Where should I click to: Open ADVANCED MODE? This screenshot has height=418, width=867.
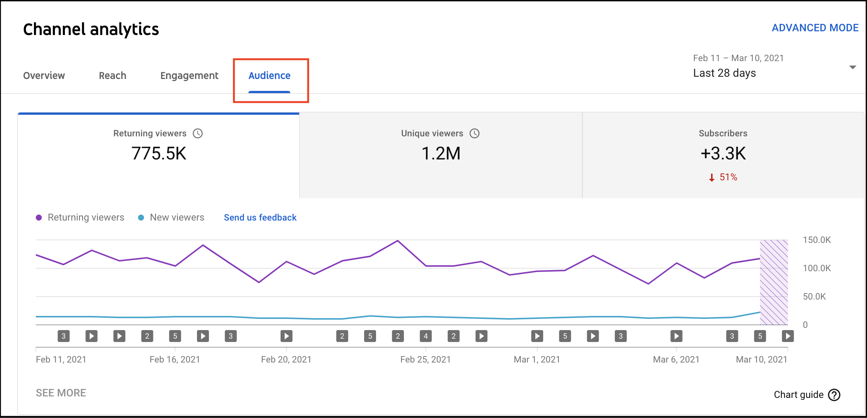click(x=815, y=28)
